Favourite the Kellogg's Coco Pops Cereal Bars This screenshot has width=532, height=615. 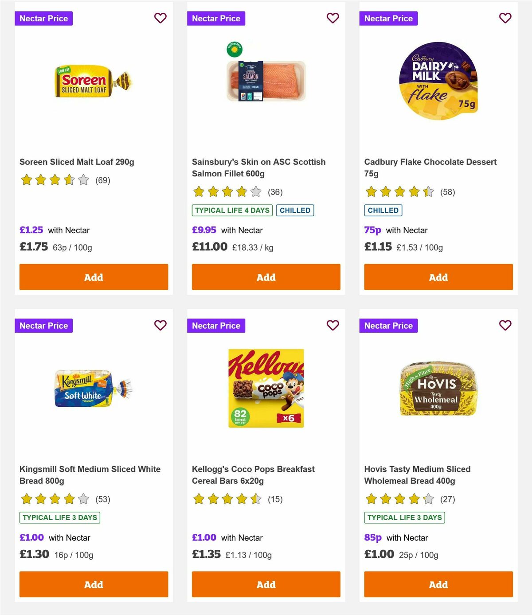[x=332, y=325]
